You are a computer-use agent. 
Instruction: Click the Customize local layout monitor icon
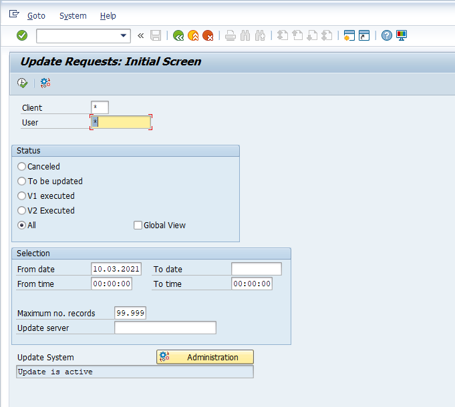coord(402,35)
